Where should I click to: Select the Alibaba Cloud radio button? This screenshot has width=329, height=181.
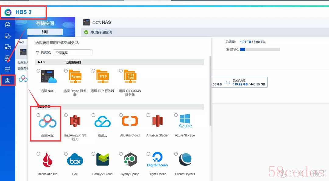pyautogui.click(x=121, y=115)
